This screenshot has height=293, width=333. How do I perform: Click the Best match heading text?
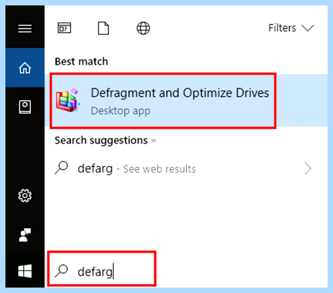tap(82, 62)
